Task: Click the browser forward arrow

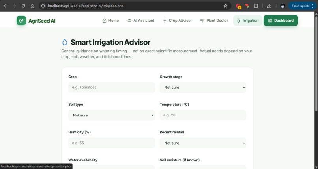Action: tap(14, 6)
